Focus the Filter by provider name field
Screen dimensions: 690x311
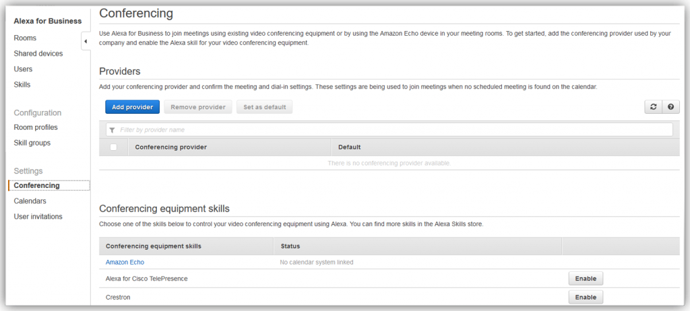[x=389, y=130]
